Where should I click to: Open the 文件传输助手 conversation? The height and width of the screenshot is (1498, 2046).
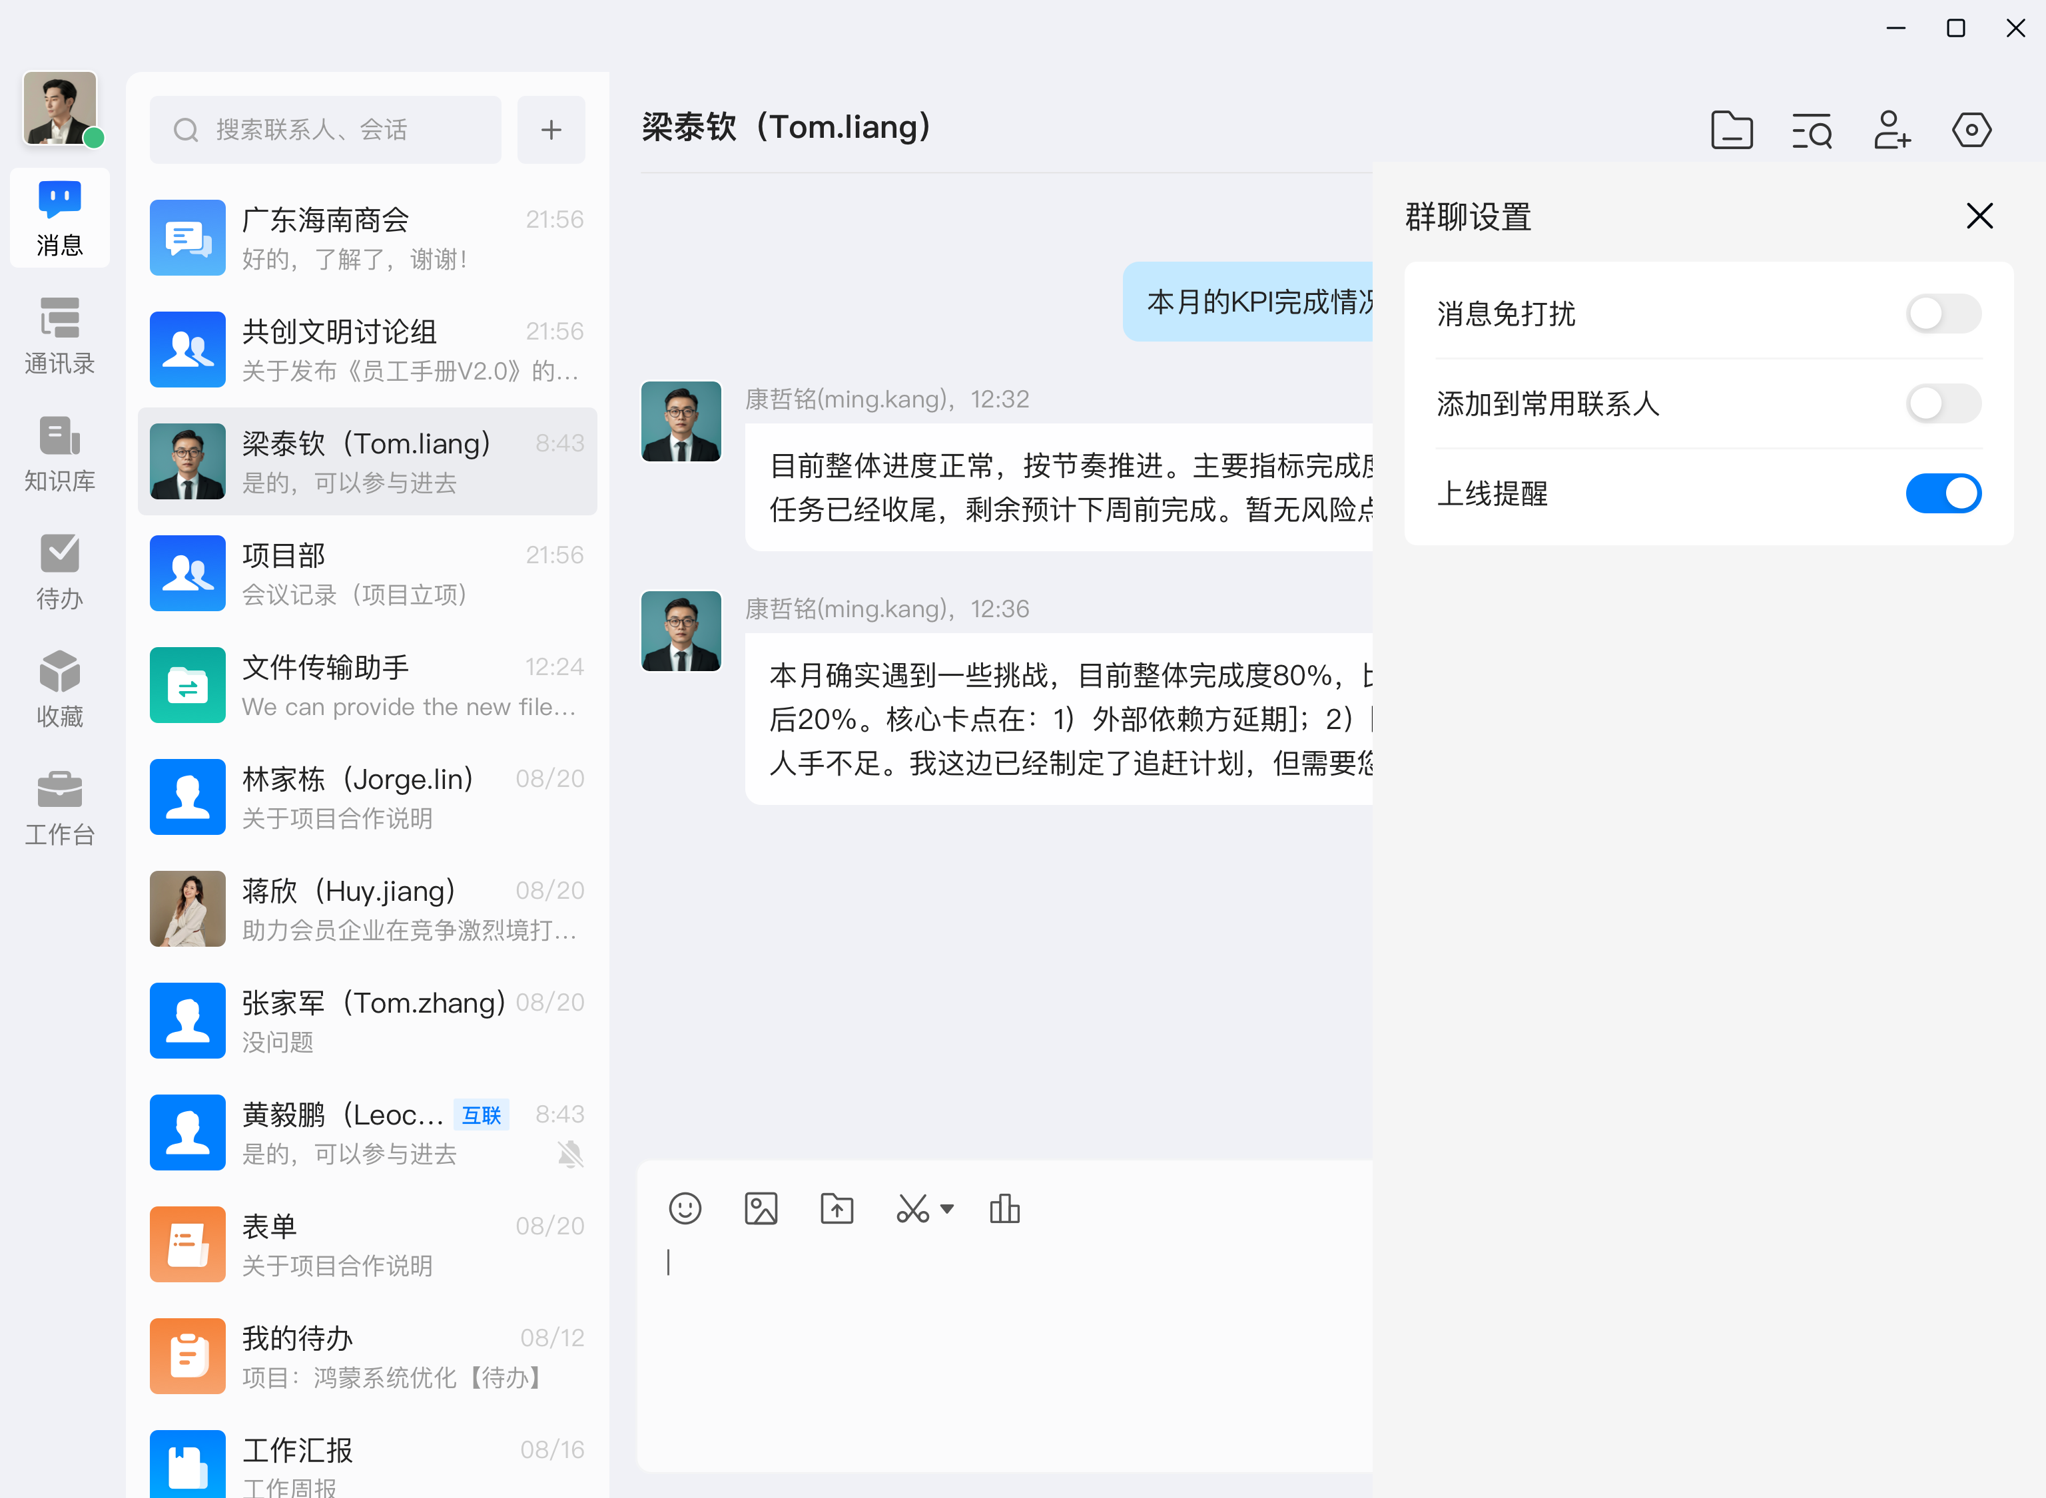367,686
